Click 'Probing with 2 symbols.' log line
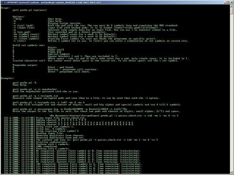The height and width of the screenshot is (175, 234). point(37,149)
